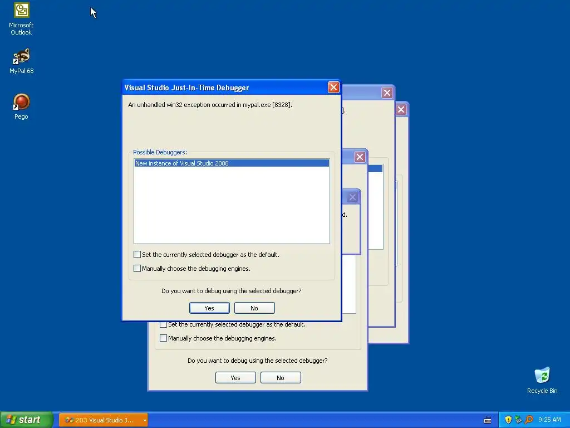This screenshot has width=570, height=428.
Task: Select the Pego desktop shortcut
Action: (21, 106)
